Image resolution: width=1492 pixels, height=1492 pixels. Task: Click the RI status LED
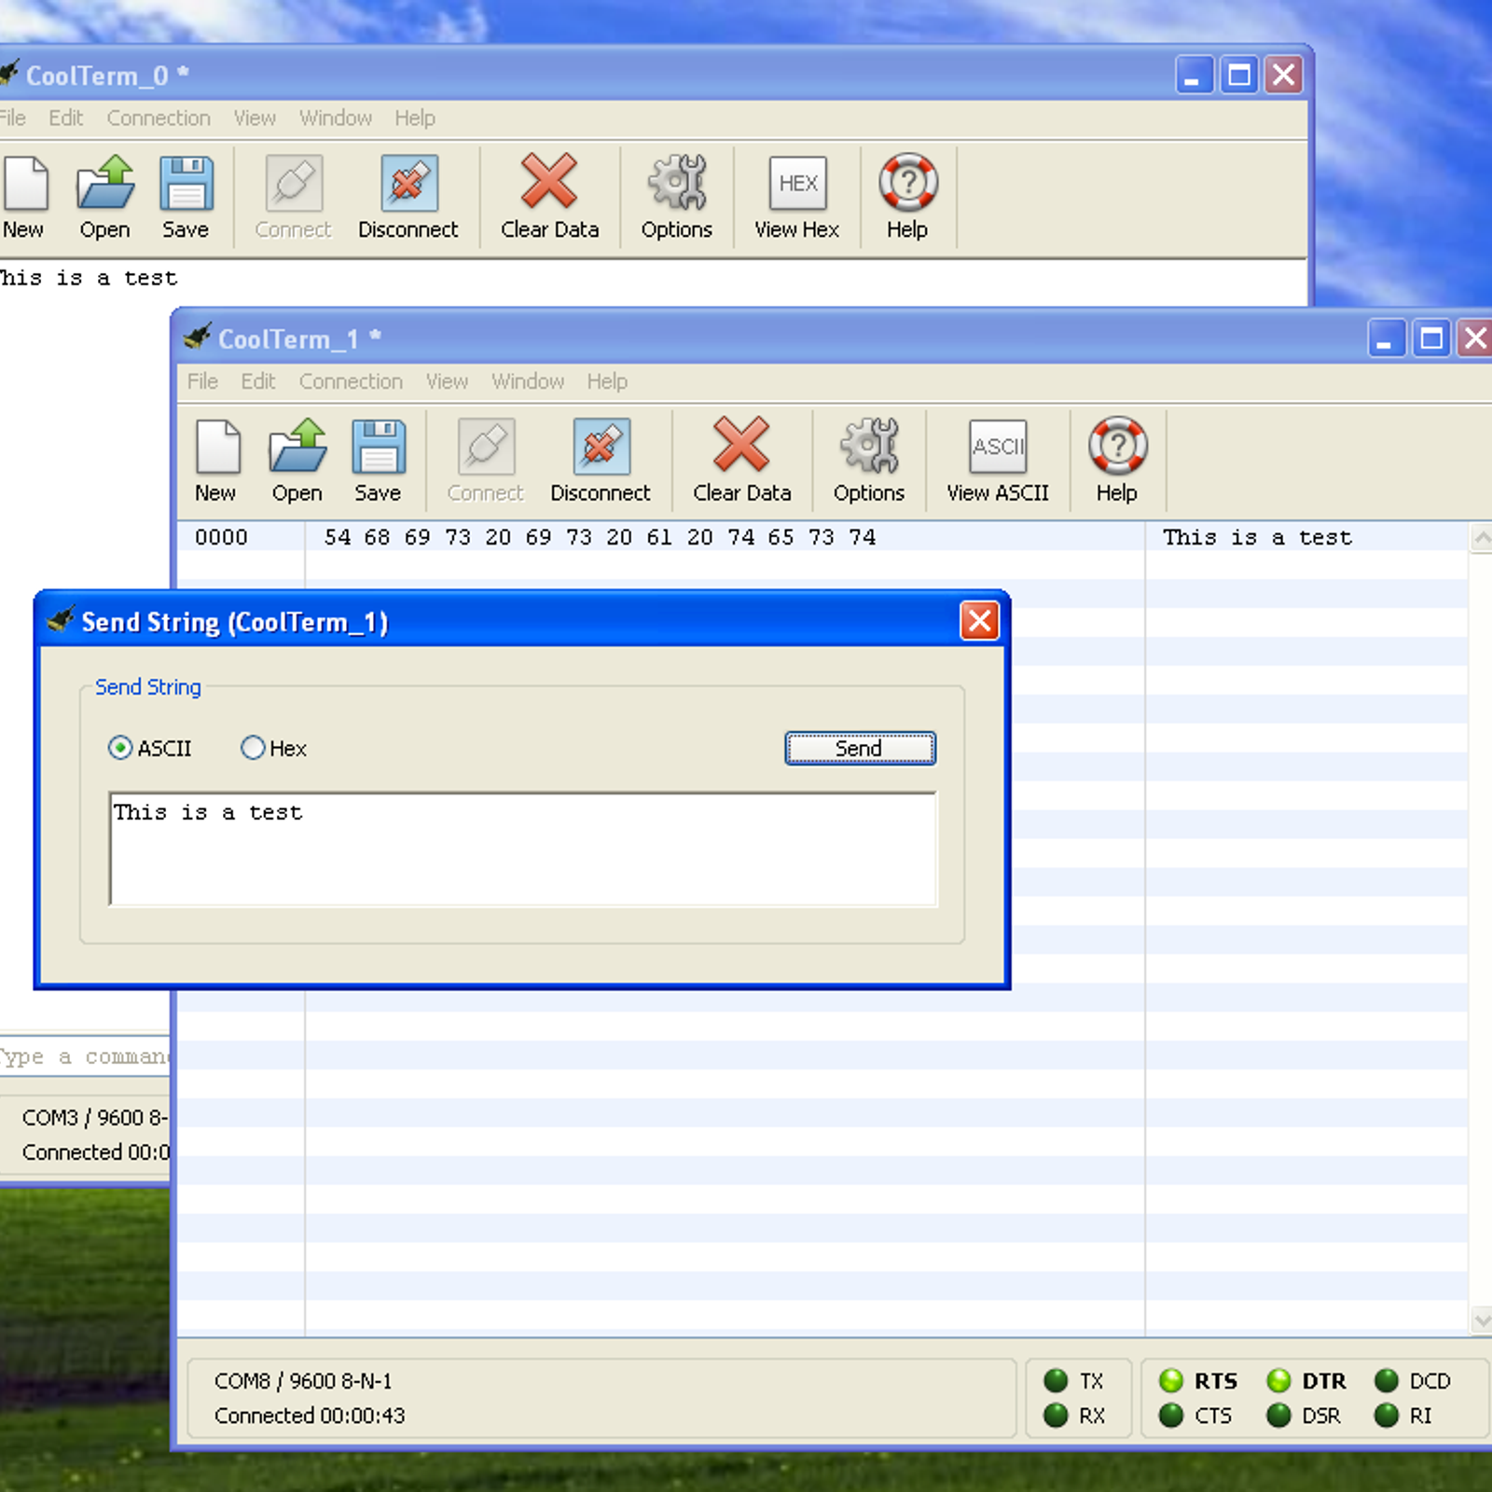pos(1387,1416)
